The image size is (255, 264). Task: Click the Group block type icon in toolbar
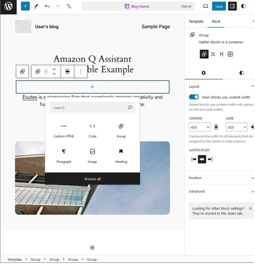(38, 71)
